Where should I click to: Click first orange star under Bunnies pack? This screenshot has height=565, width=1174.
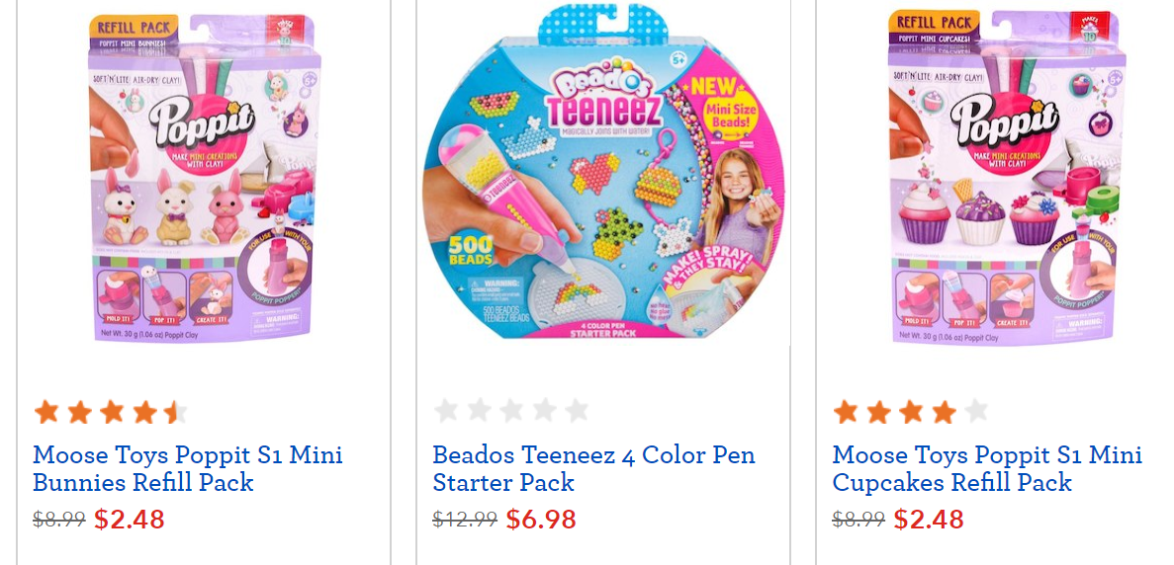46,411
